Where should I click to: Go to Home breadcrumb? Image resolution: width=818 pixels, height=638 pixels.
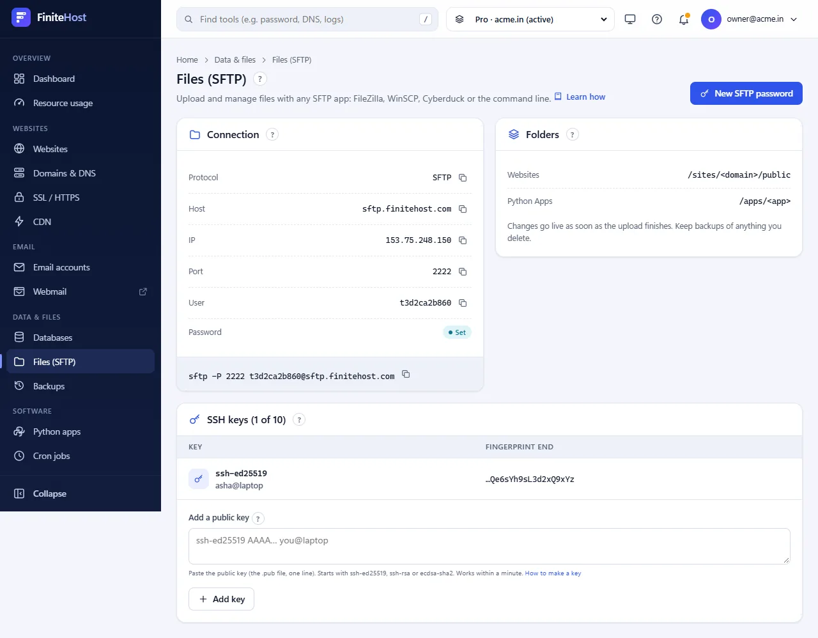coord(187,60)
